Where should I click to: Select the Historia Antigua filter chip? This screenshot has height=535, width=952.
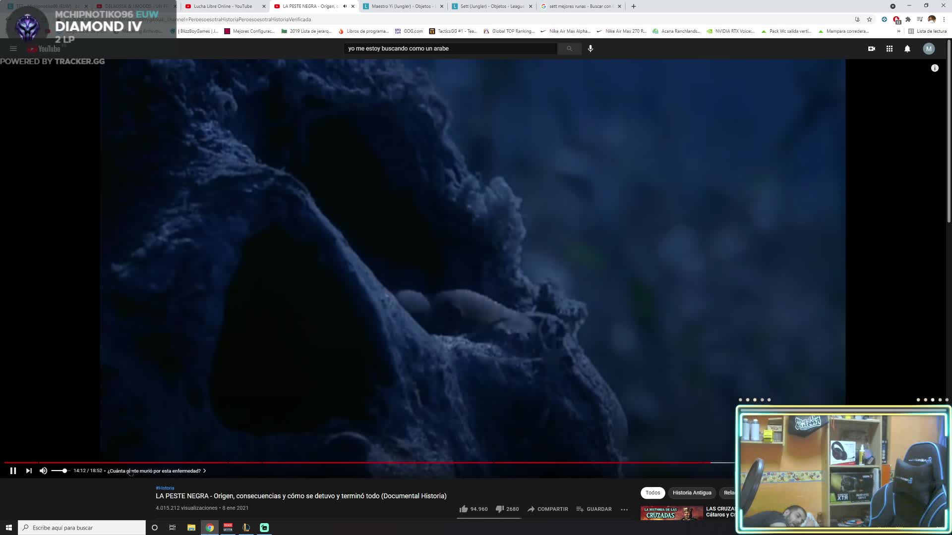[x=692, y=492]
